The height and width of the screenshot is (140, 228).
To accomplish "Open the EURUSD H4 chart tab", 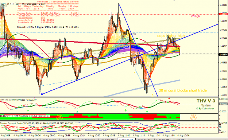I will click(31, 139).
